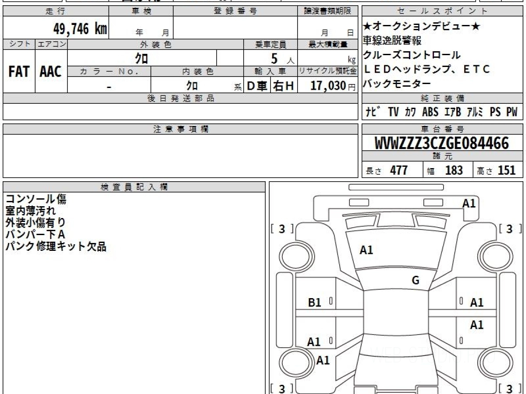Image resolution: width=526 pixels, height=394 pixels.
Task: Select the seating capacity 5 人
Action: 283,58
